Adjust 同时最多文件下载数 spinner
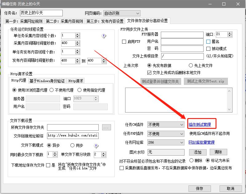This screenshot has width=246, height=194. click(55, 154)
